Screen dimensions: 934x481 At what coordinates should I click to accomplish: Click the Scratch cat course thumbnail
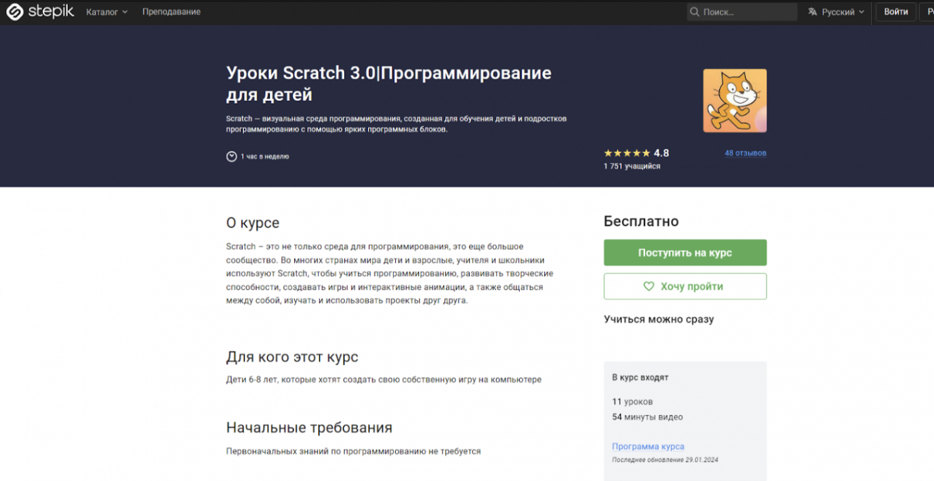click(x=735, y=100)
